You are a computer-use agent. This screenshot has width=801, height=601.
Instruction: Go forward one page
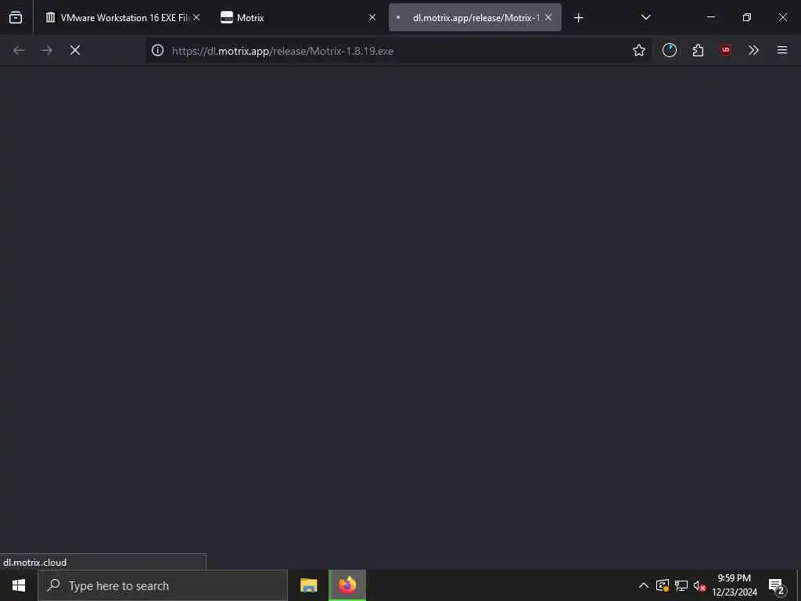(x=47, y=50)
